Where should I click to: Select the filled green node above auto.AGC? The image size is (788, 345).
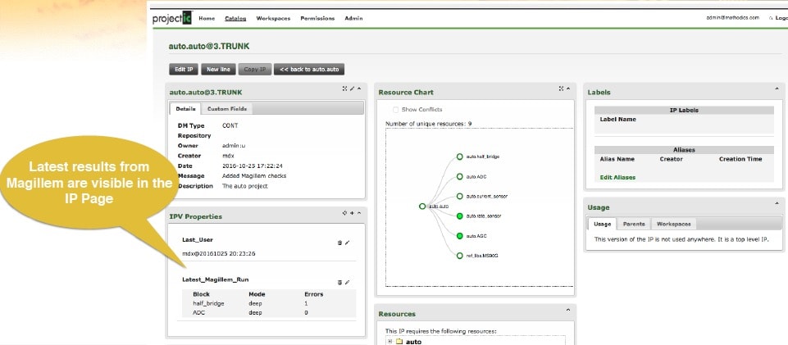coord(459,216)
